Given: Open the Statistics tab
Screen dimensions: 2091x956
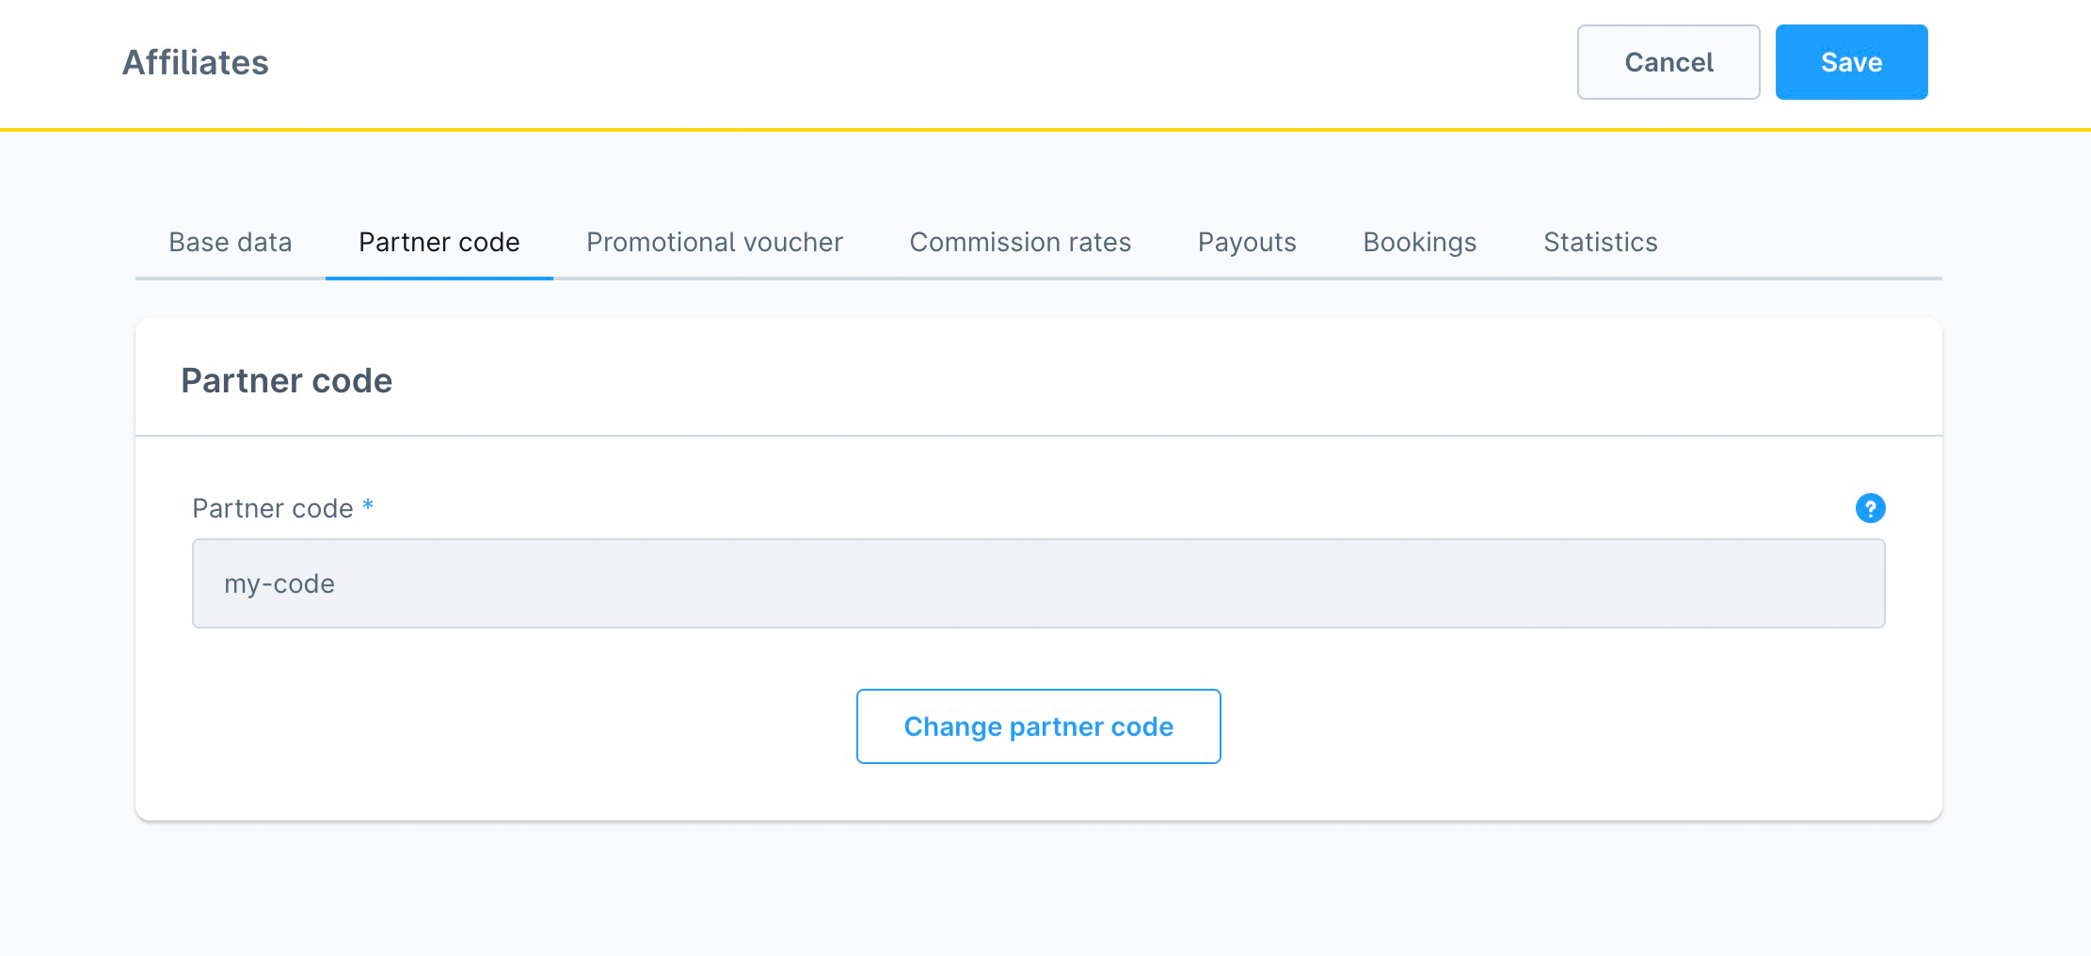Looking at the screenshot, I should tap(1601, 242).
